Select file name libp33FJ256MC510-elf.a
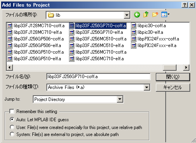Viewport: 196px width, 143px height. tap(100, 45)
